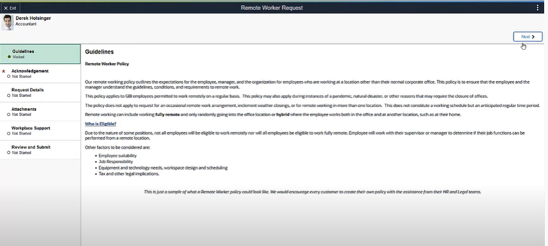The height and width of the screenshot is (246, 548).
Task: Open the Review and Submit step
Action: [x=40, y=150]
